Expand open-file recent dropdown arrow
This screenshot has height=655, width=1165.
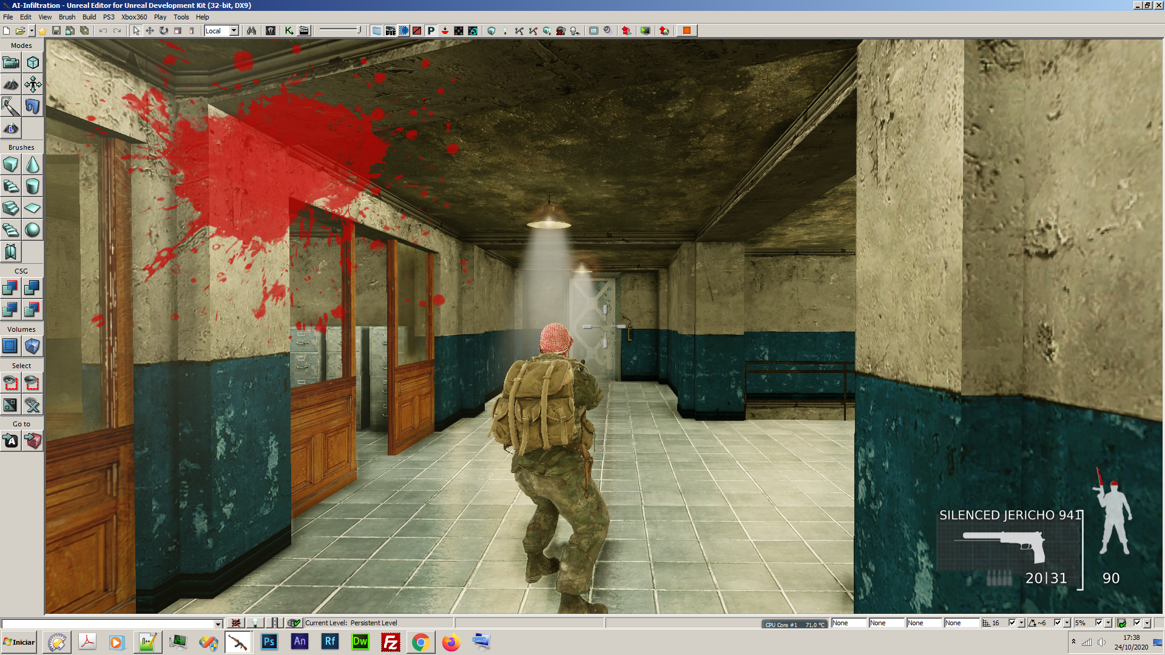pos(32,30)
